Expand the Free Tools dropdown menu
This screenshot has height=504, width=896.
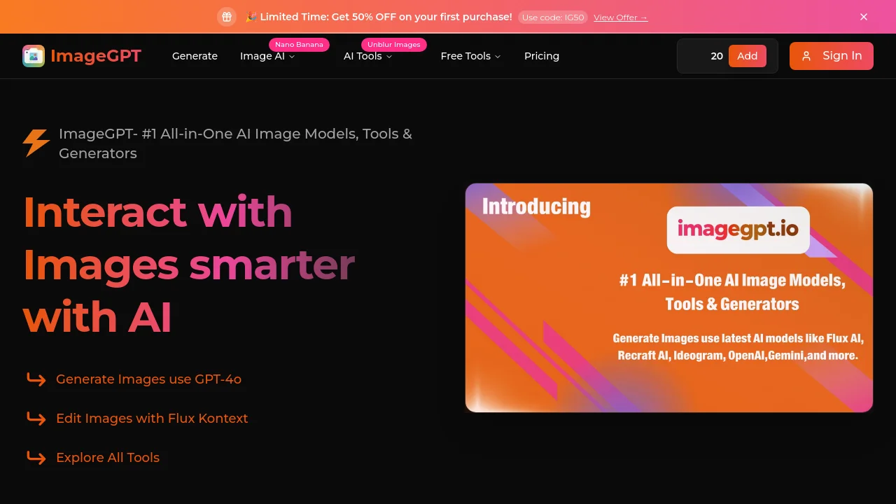[x=470, y=56]
